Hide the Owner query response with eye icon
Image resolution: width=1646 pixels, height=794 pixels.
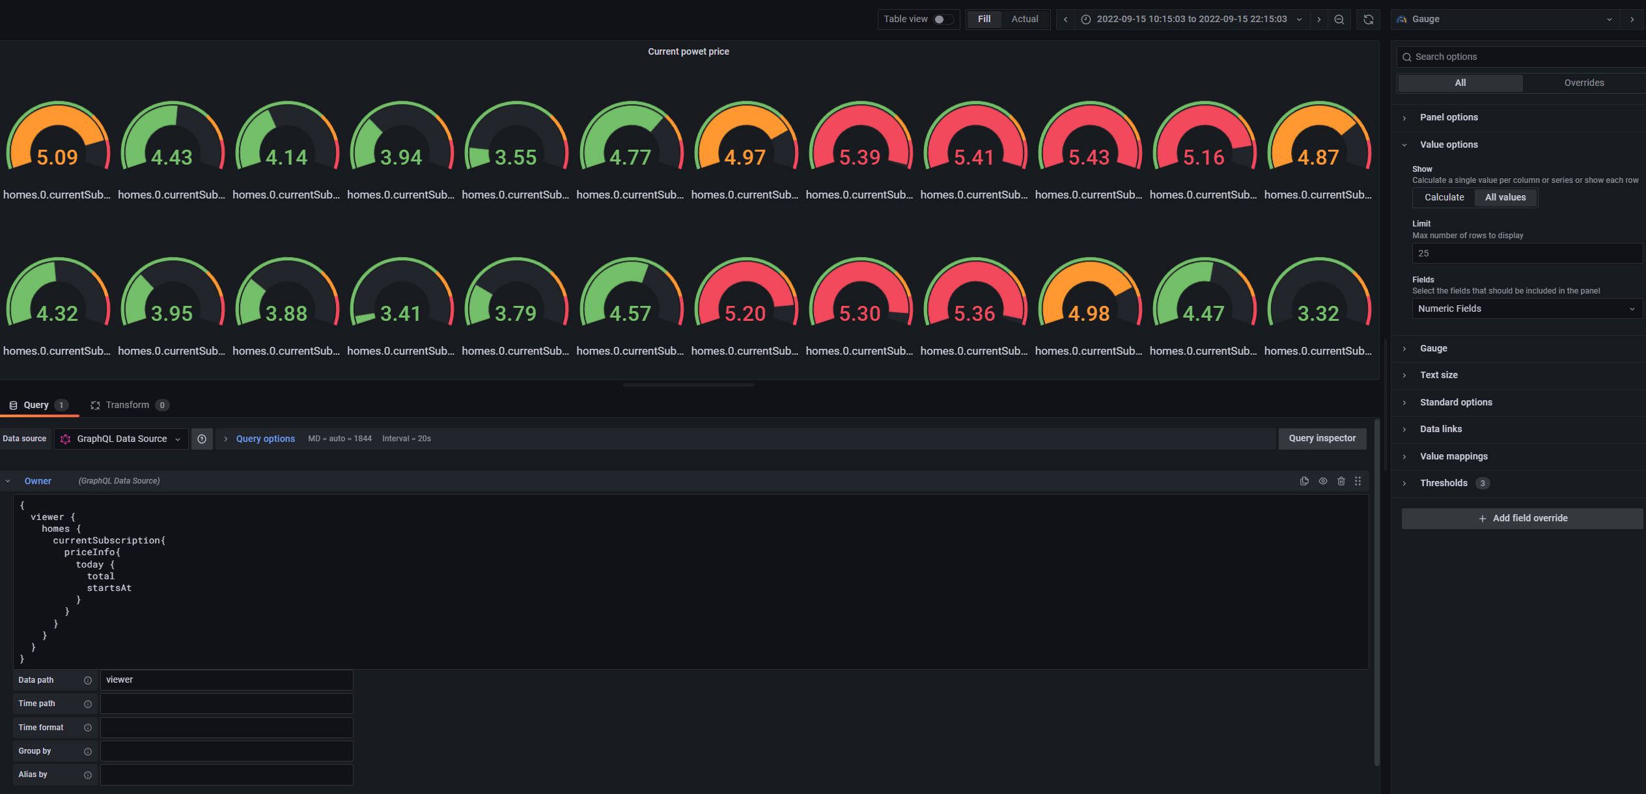coord(1323,481)
